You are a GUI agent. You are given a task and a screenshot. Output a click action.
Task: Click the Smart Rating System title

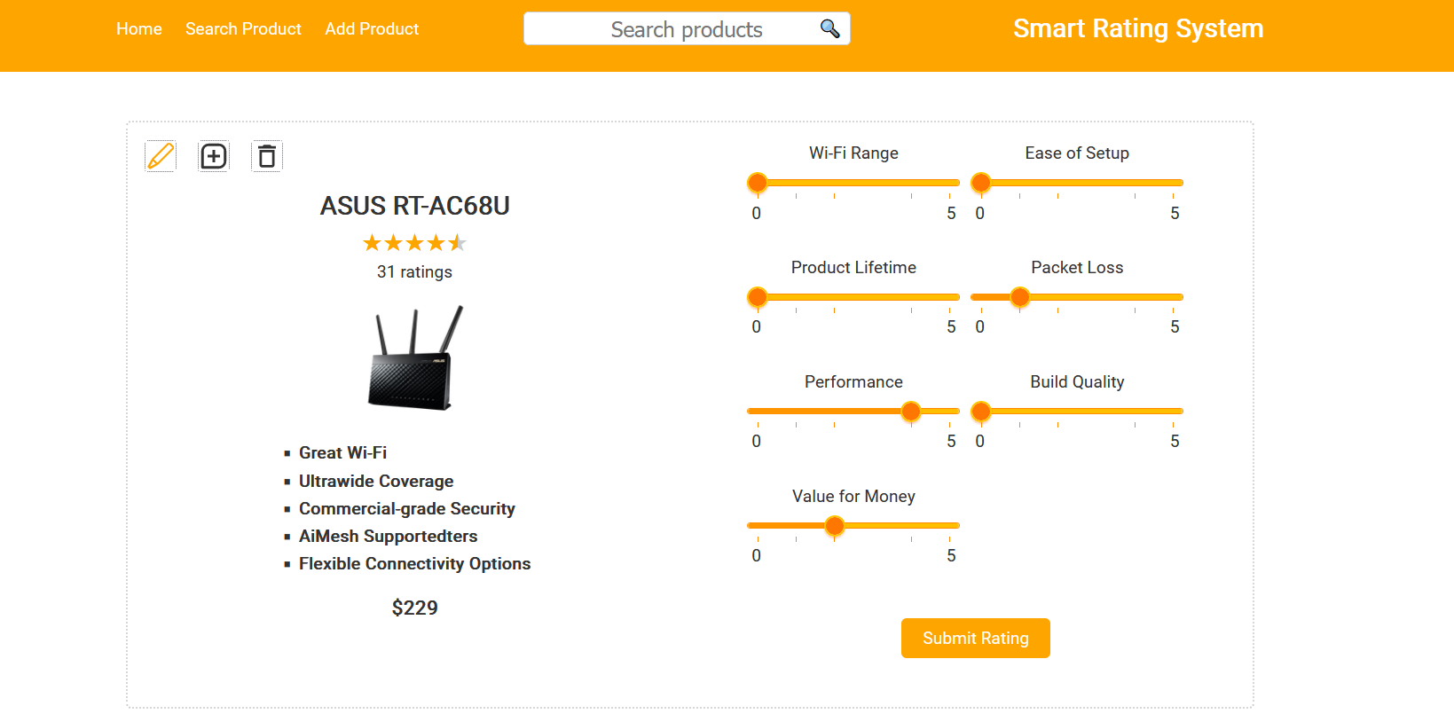click(x=1138, y=28)
